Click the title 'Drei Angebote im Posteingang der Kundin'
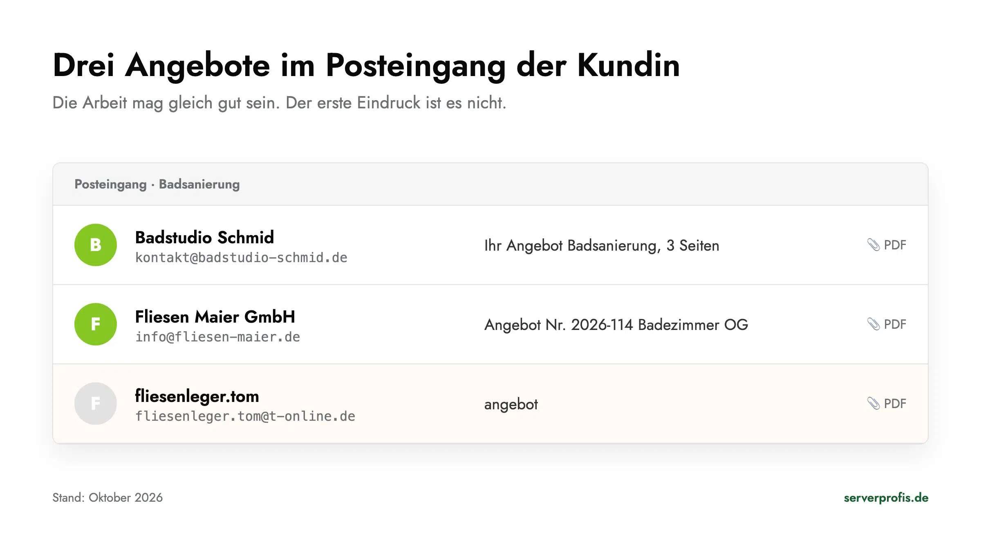This screenshot has height=552, width=981. 366,65
